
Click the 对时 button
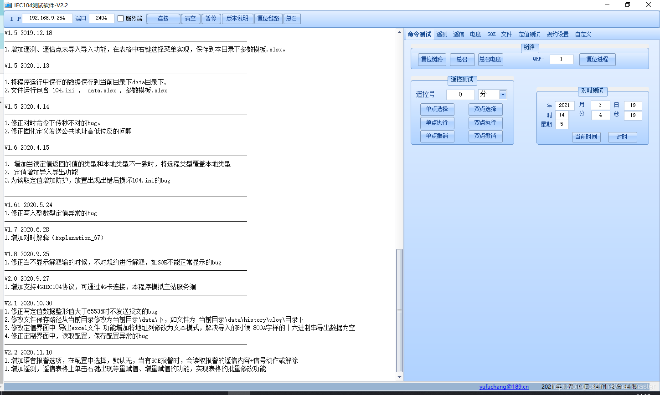pos(622,137)
